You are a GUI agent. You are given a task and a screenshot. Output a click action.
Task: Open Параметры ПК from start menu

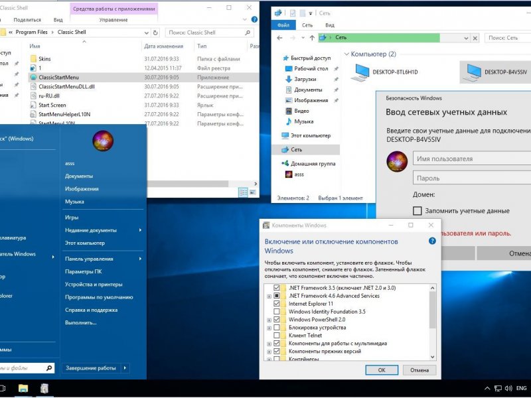[x=84, y=271]
